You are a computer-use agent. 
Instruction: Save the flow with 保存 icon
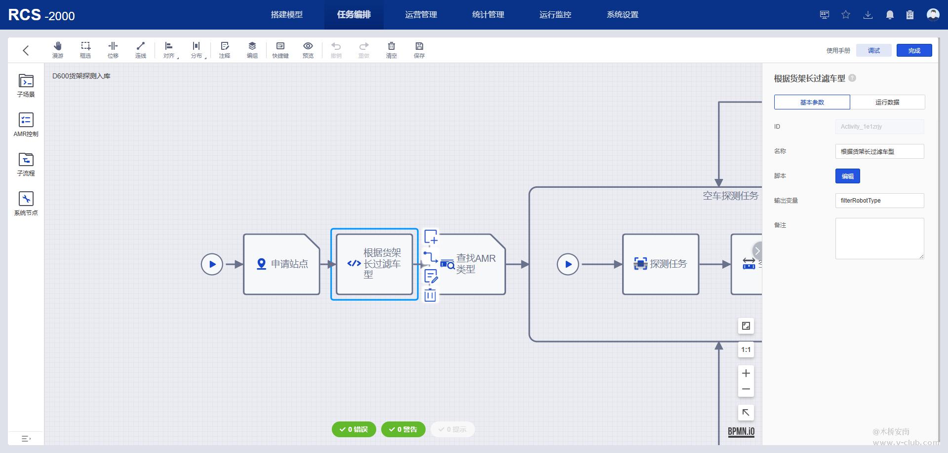click(419, 50)
